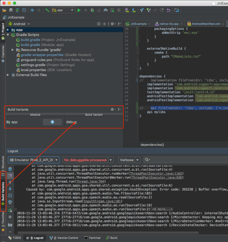Screen dimensions: 228x242
Task: Clear the logcat with the trash icon
Action: point(10,169)
